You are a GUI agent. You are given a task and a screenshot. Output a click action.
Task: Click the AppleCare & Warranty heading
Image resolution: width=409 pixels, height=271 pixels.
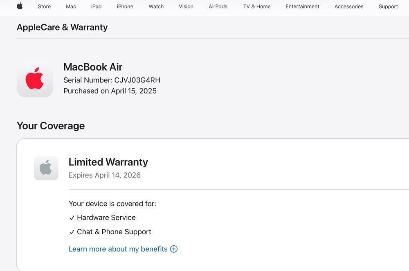62,27
